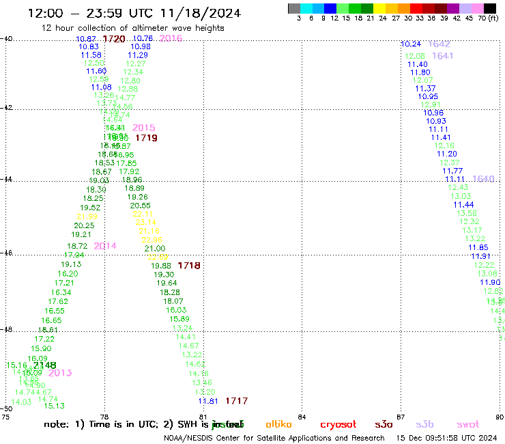Click the wave height value 17.92
This screenshot has width=505, height=444.
(129, 171)
